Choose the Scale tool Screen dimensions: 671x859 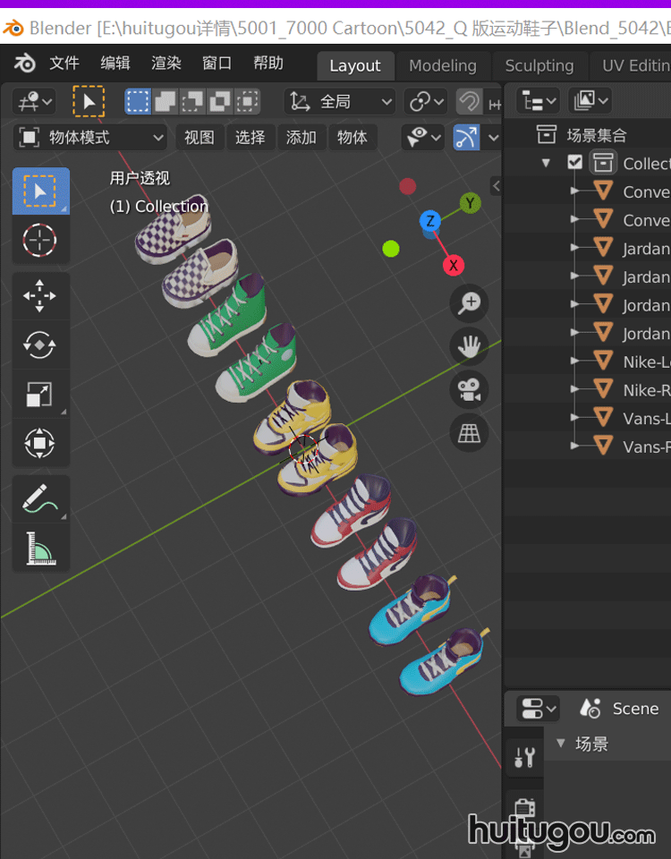[40, 394]
